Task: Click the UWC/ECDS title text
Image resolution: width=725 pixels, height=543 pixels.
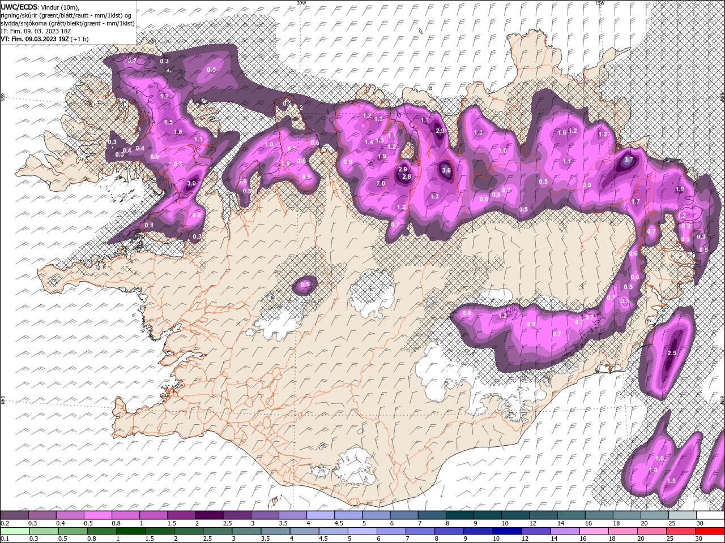Action: (x=19, y=6)
